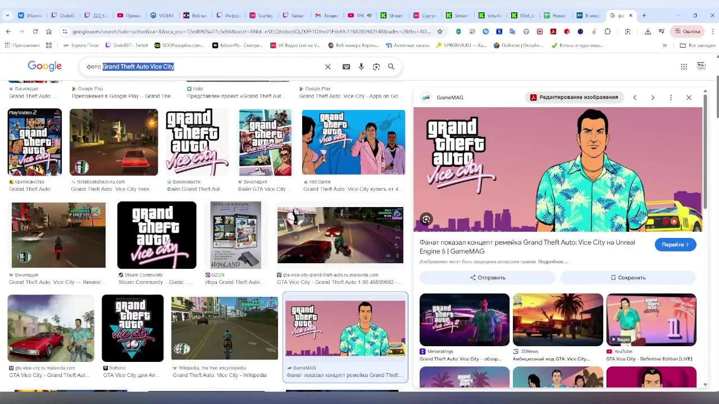The height and width of the screenshot is (404, 719).
Task: Open the YouTube Definitive Edition video thumbnail
Action: click(651, 320)
